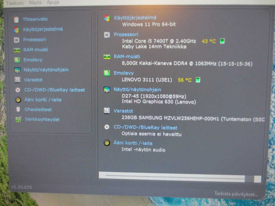
Task: Click the RAM stick icon in summary panel
Action: click(107, 57)
